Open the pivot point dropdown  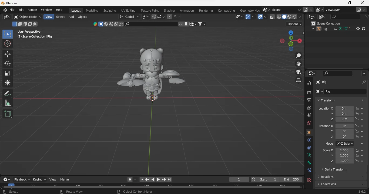click(x=146, y=17)
